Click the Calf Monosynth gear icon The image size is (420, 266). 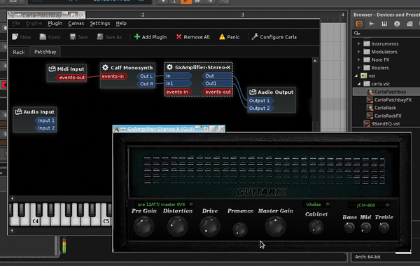105,67
